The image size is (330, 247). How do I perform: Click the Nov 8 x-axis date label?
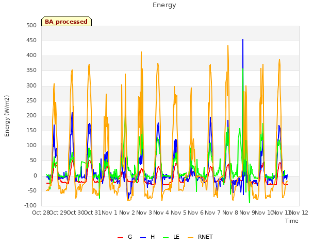point(230,213)
